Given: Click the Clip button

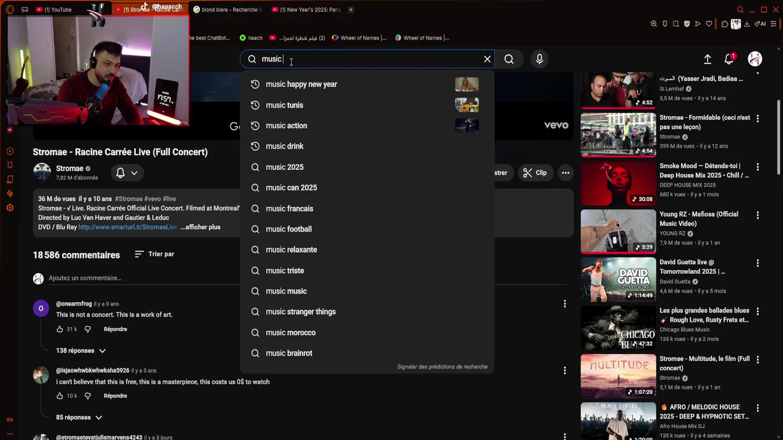Looking at the screenshot, I should (535, 173).
